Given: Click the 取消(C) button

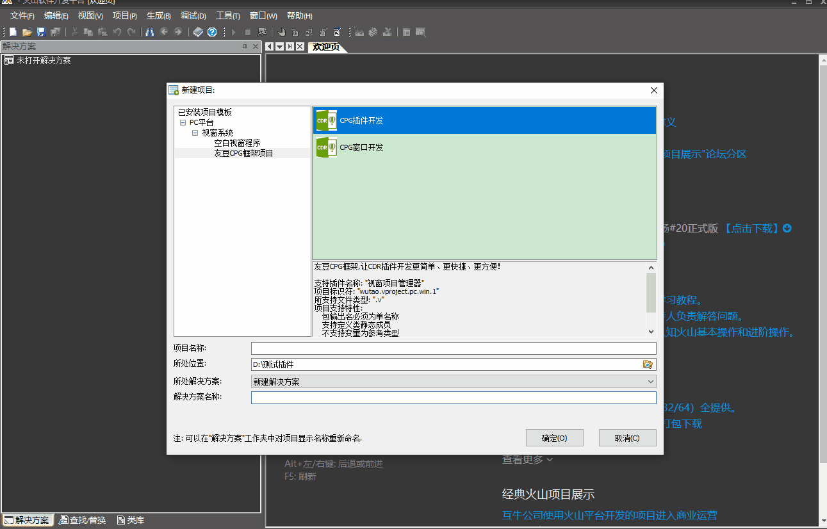Looking at the screenshot, I should (x=627, y=438).
